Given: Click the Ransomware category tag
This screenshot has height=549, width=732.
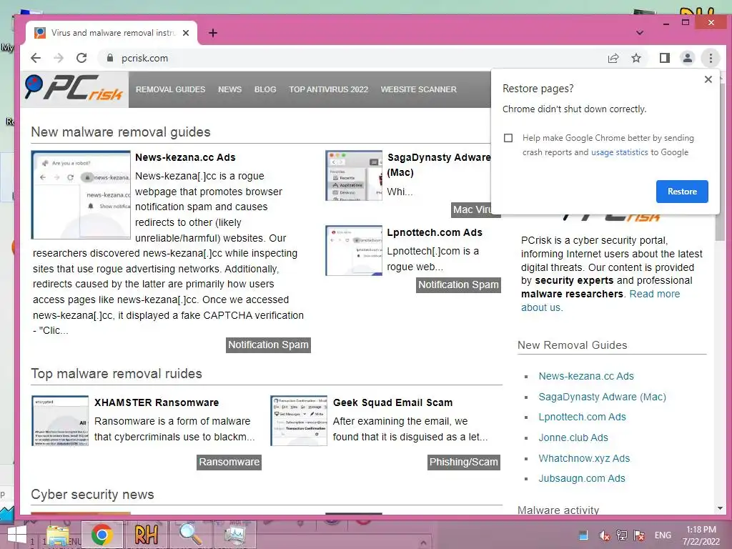Looking at the screenshot, I should coord(229,463).
